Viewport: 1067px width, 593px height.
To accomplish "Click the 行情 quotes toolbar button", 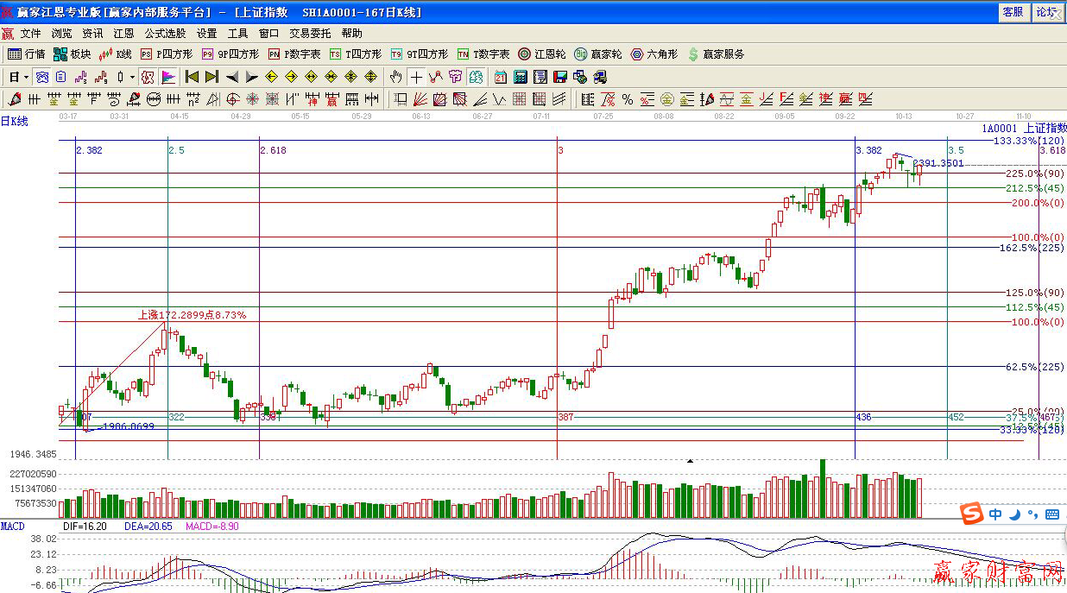I will tap(26, 54).
